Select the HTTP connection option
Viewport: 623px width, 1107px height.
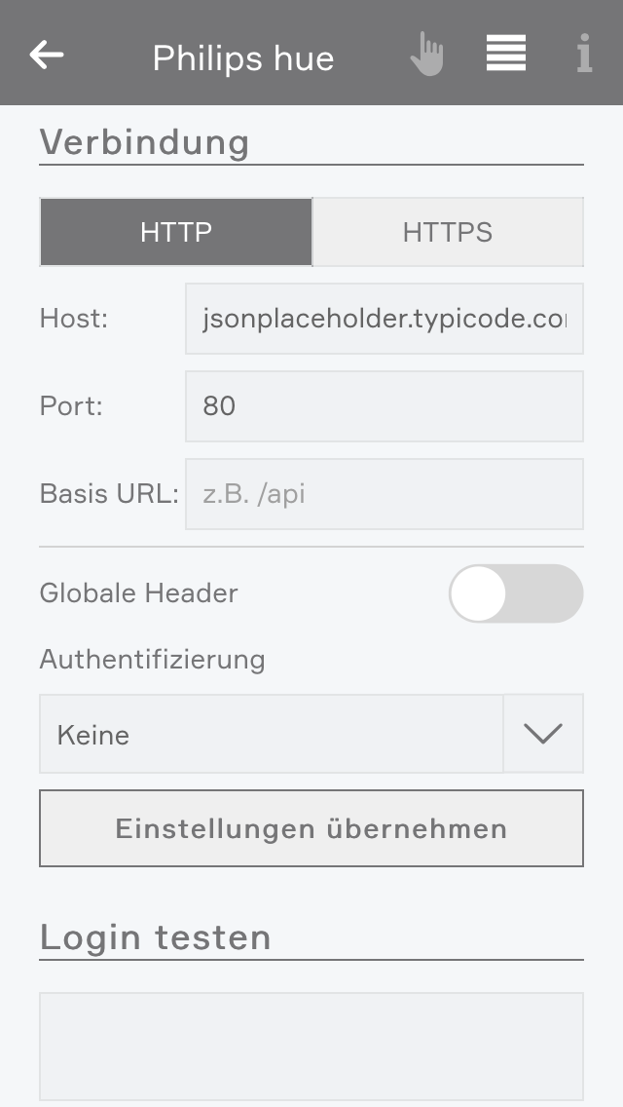point(175,232)
